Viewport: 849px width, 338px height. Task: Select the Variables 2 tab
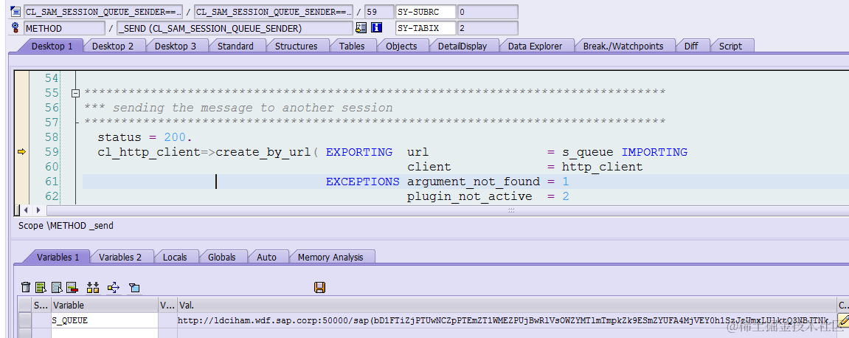coord(120,258)
